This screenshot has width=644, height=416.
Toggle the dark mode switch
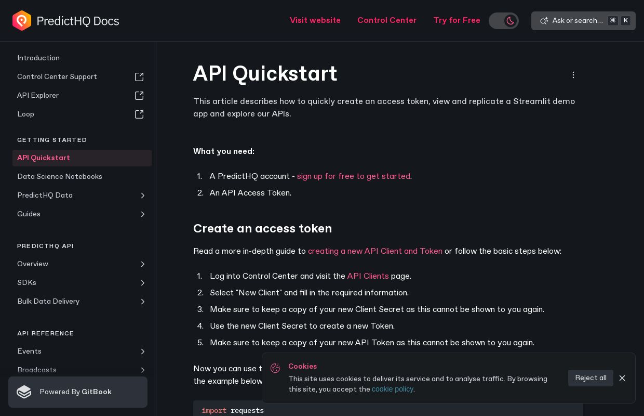504,21
